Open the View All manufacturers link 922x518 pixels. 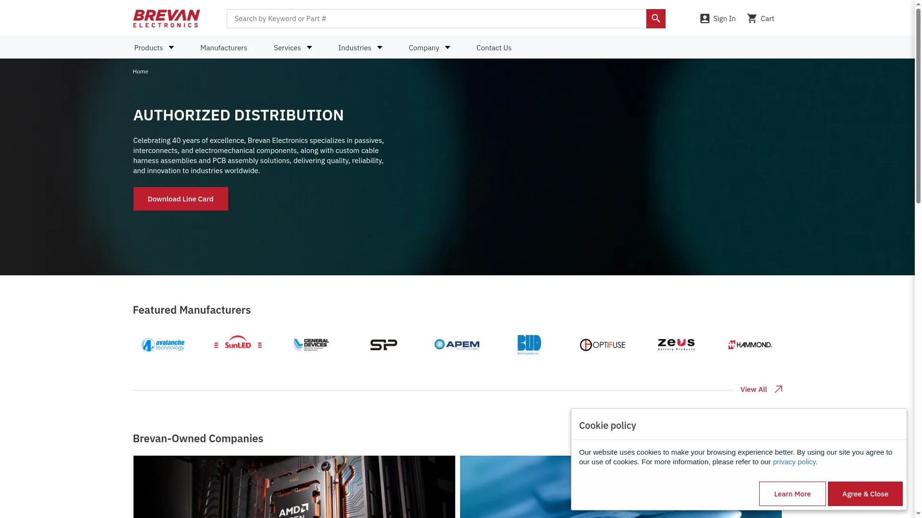(753, 389)
